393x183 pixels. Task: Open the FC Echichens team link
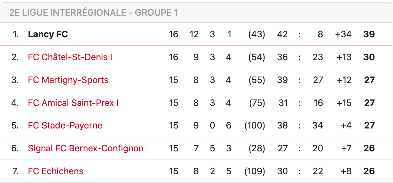[55, 171]
